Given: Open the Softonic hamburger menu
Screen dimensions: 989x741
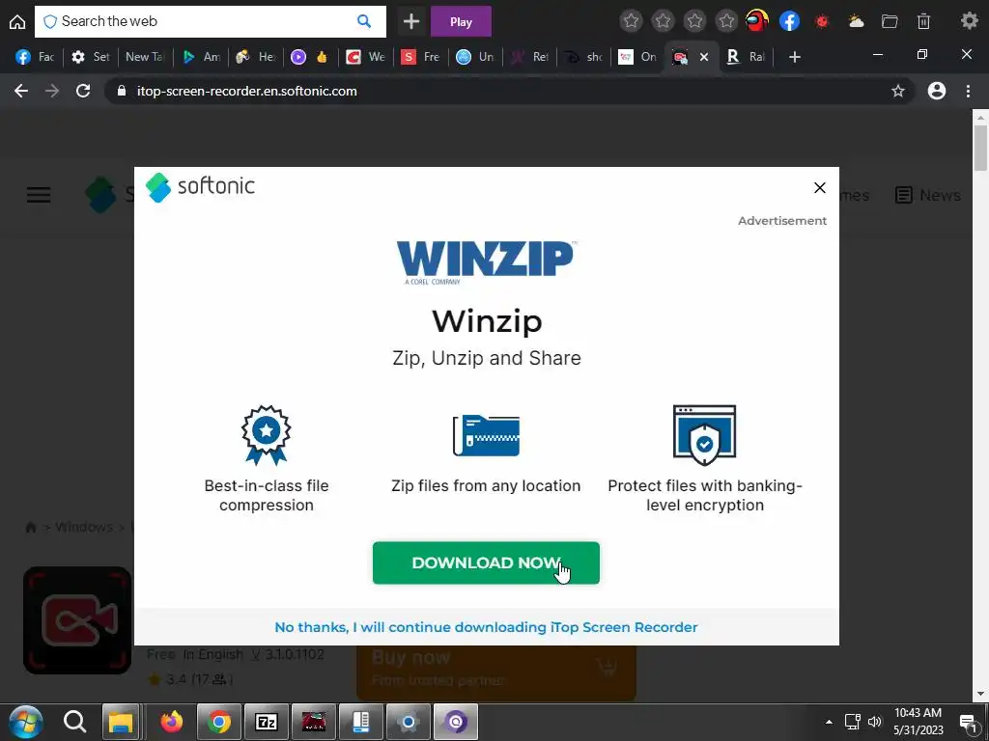Looking at the screenshot, I should [x=39, y=195].
